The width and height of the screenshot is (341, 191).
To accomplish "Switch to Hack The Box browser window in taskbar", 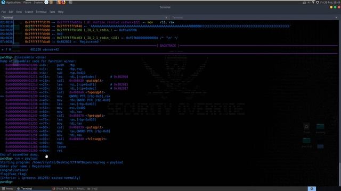I will coord(69,189).
